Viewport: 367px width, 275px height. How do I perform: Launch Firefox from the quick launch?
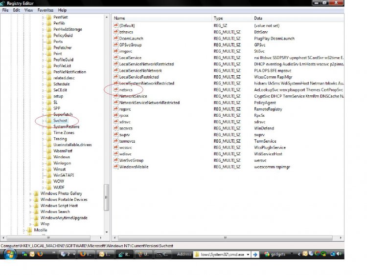tap(40, 254)
